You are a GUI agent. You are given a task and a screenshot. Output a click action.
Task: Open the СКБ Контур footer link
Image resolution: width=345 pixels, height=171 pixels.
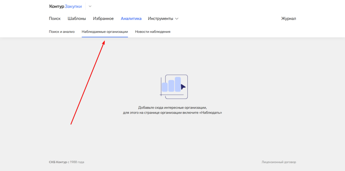(x=58, y=162)
